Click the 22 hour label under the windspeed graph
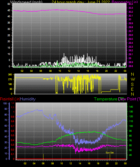 (116, 71)
